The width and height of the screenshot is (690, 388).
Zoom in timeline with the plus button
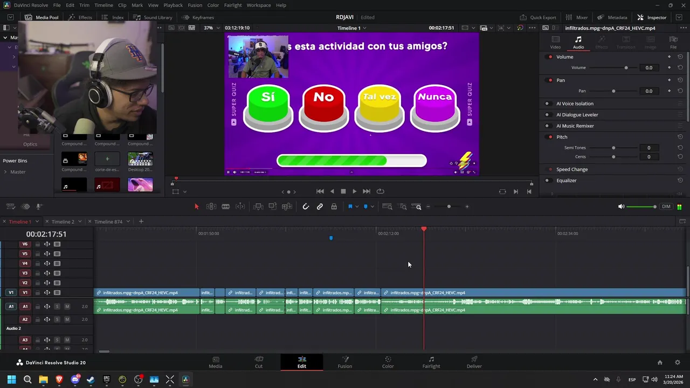(x=467, y=206)
